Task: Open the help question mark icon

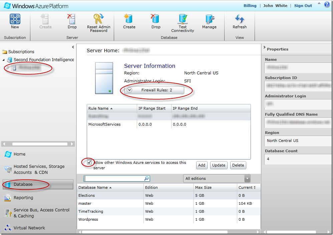Action: pos(327,5)
